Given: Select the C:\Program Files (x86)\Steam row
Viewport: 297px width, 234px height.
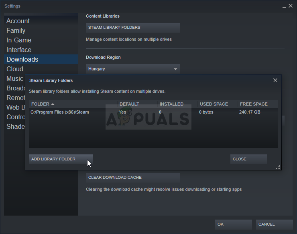Looking at the screenshot, I should tap(153, 112).
